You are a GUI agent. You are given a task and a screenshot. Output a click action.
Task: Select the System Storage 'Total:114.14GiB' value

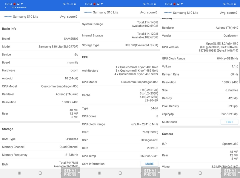coord(147,22)
